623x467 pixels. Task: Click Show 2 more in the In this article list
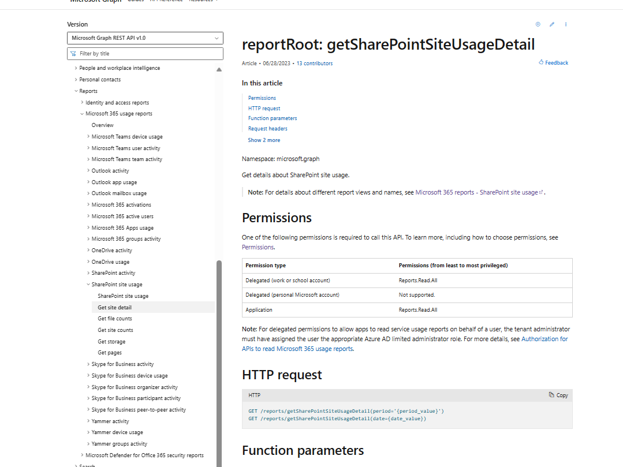pyautogui.click(x=263, y=140)
